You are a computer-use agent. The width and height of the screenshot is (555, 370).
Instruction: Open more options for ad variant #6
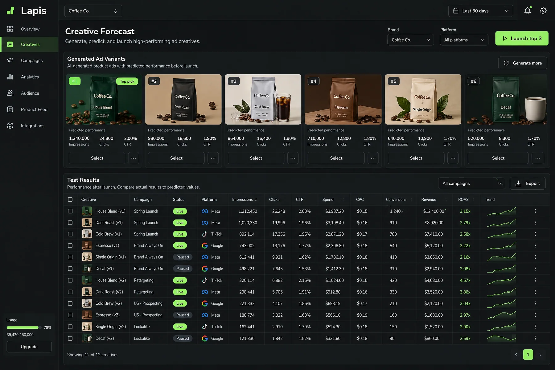coord(538,158)
